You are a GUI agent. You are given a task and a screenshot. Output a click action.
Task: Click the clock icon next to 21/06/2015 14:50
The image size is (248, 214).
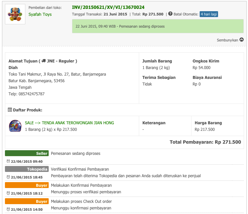pos(8,209)
